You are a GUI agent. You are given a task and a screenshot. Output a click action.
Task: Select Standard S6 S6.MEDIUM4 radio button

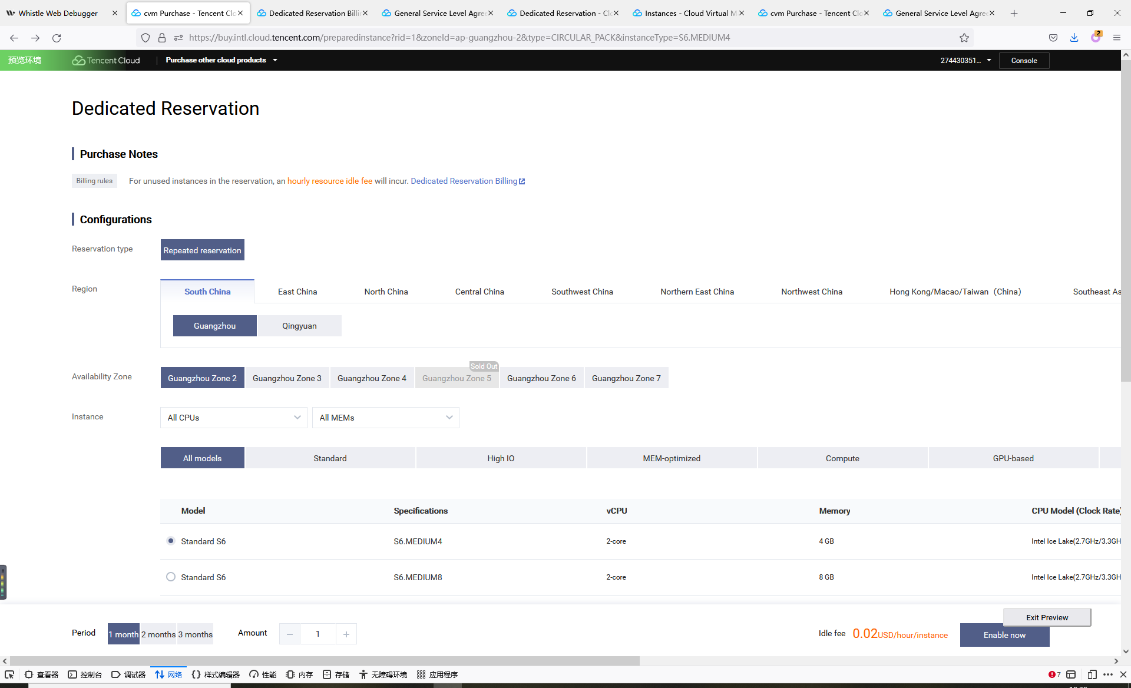click(x=171, y=541)
